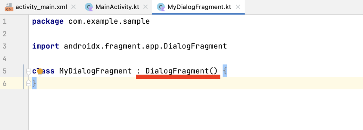Click line number 3 in the gutter
Screen dimensions: 363x130
(5, 46)
